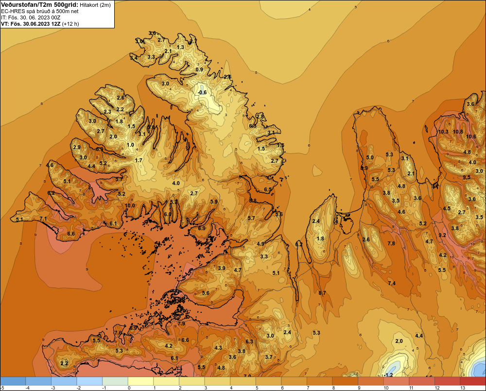Click the legend color between 3 and 4
The height and width of the screenshot is (391, 486).
tap(217, 381)
